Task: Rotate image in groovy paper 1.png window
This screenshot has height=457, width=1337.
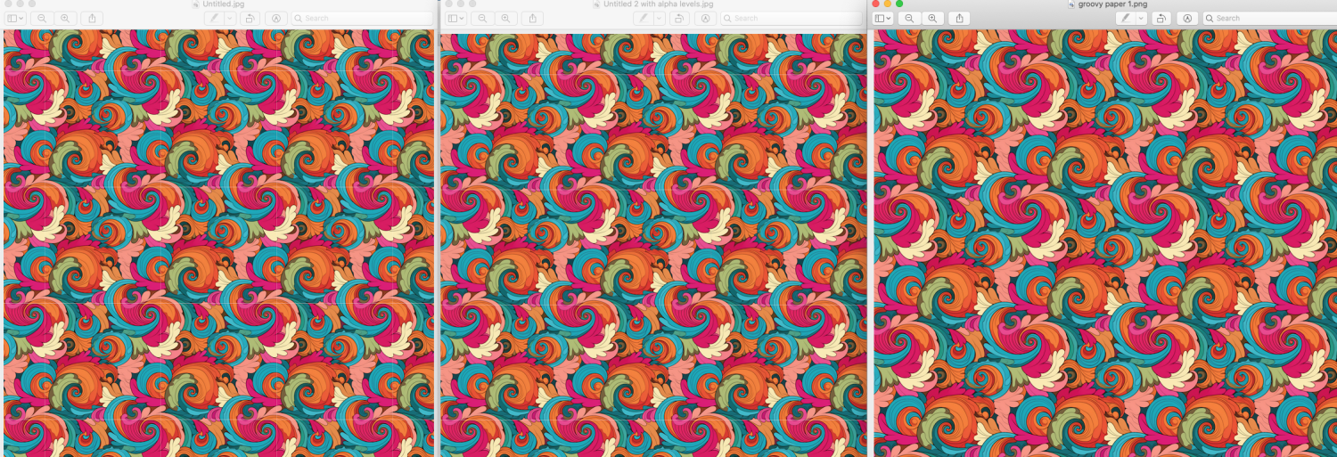Action: [1161, 18]
